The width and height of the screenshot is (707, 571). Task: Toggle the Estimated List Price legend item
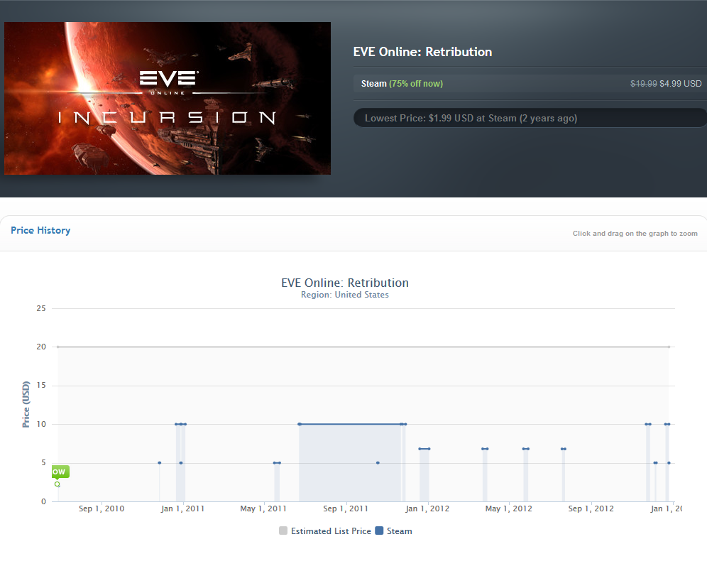pos(325,531)
